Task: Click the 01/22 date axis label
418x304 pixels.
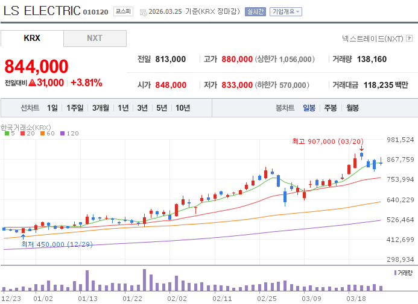Action: pyautogui.click(x=132, y=299)
